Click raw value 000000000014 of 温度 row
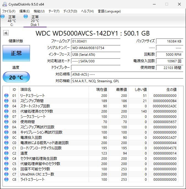 (165, 153)
